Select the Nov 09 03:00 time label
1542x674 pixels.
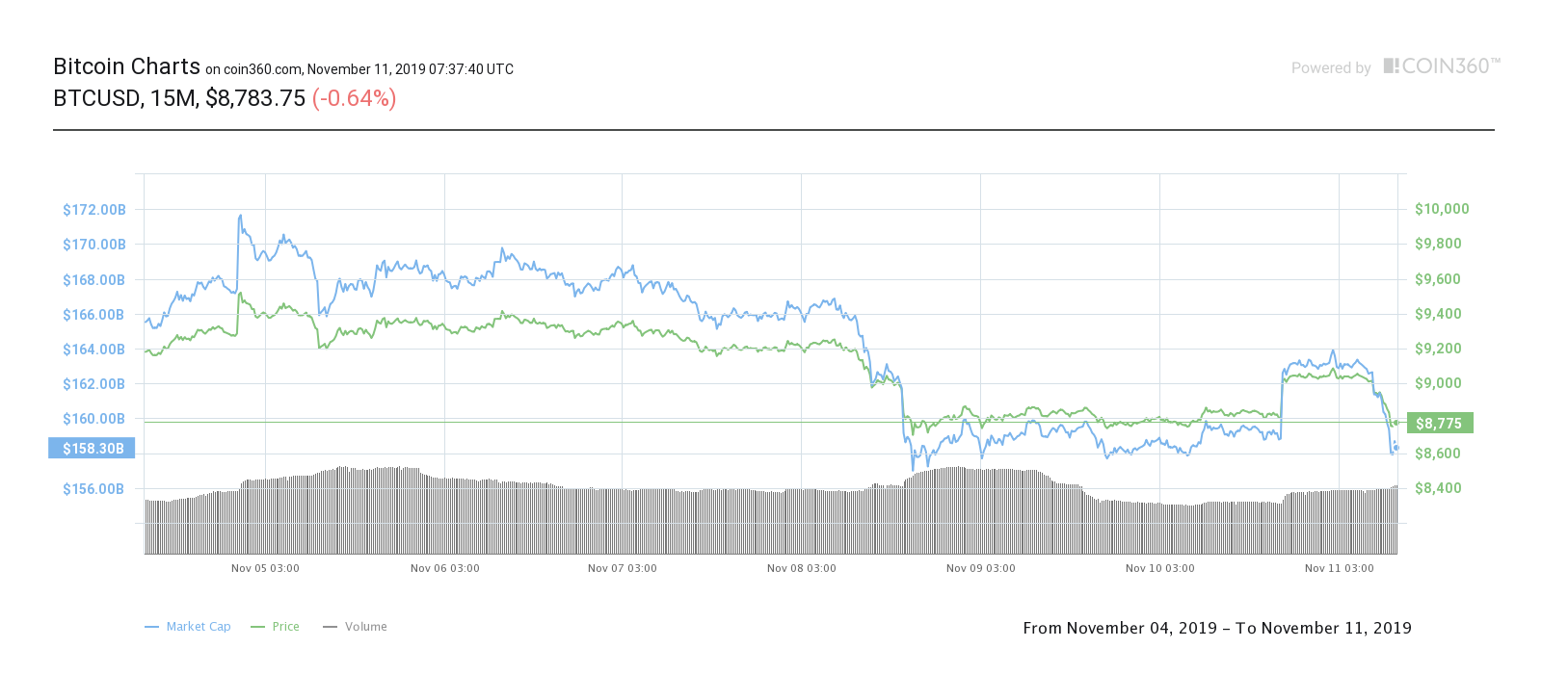pyautogui.click(x=981, y=568)
